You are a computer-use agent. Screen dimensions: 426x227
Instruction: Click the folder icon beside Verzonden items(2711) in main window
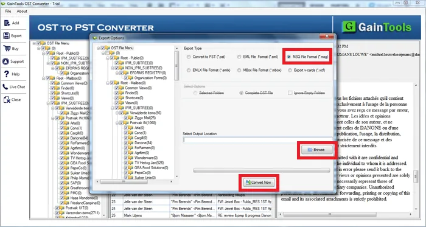click(62, 213)
